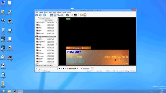The image size is (166, 93).
Task: Click the channel list scroll-up arrow
Action: [x=57, y=23]
